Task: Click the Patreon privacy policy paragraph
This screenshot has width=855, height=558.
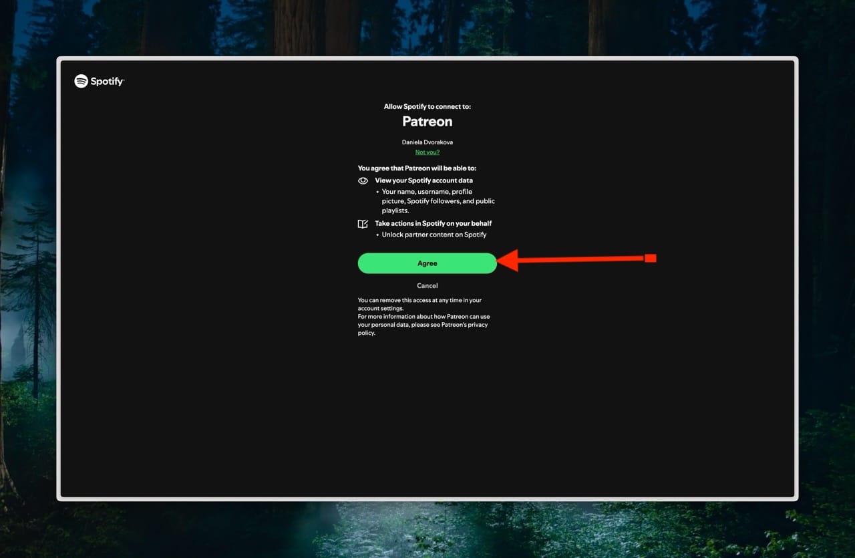Action: [x=423, y=325]
